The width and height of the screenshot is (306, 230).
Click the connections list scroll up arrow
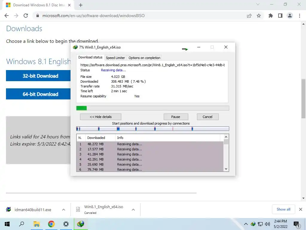click(226, 137)
